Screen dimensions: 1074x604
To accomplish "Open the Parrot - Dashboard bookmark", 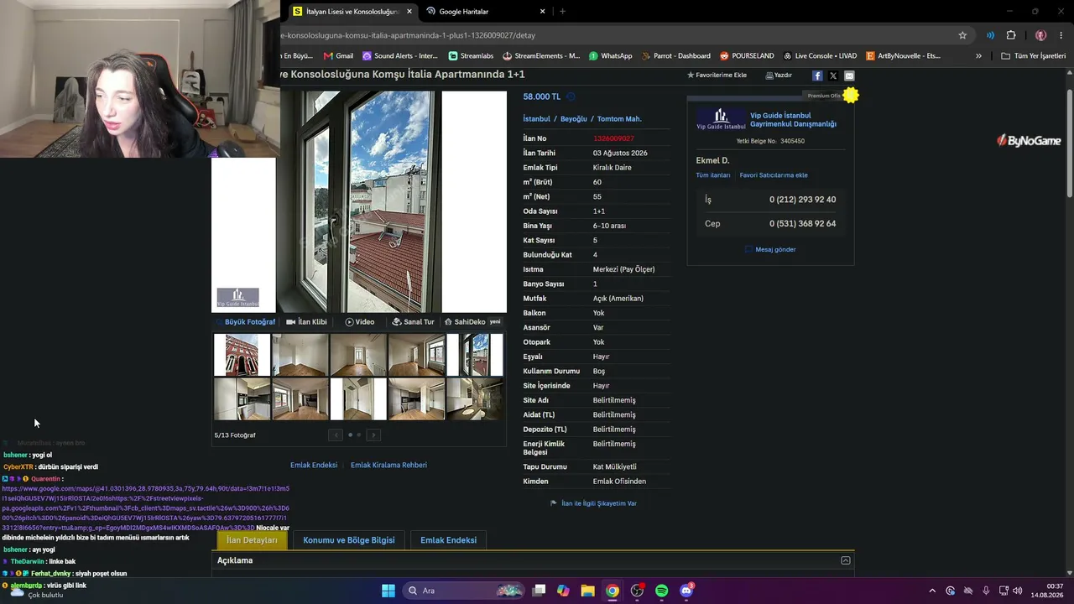I will (676, 56).
